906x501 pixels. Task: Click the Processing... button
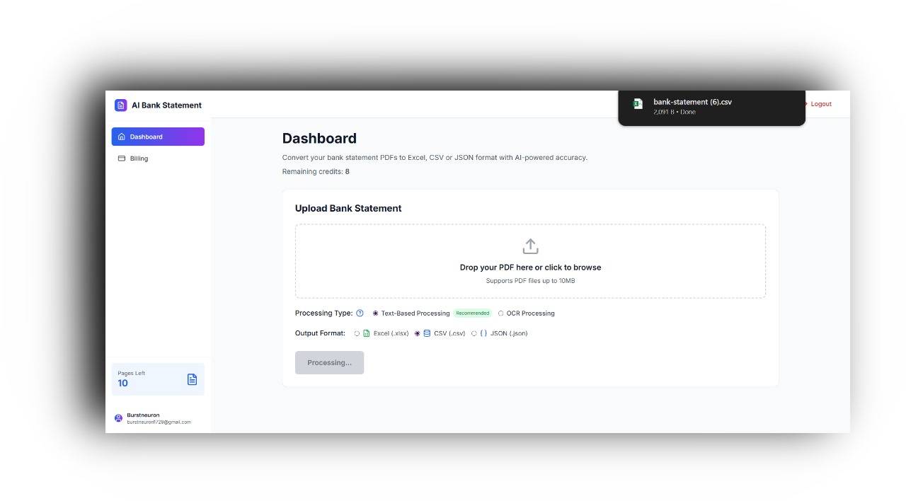click(329, 362)
